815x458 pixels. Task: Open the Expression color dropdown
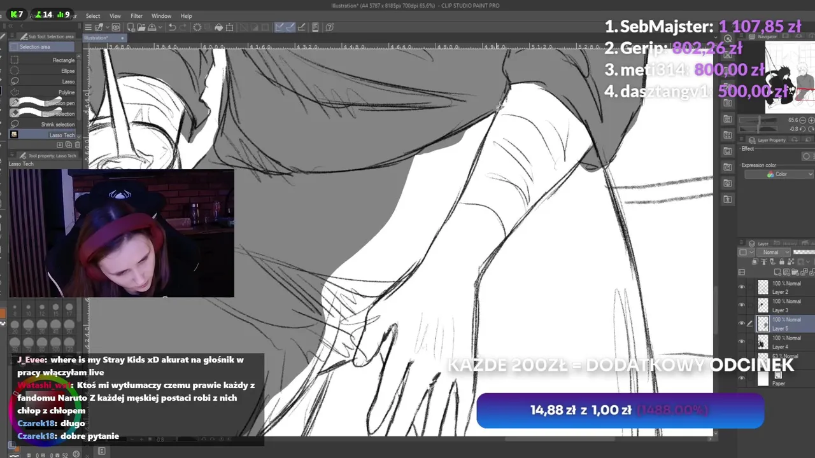coord(779,174)
